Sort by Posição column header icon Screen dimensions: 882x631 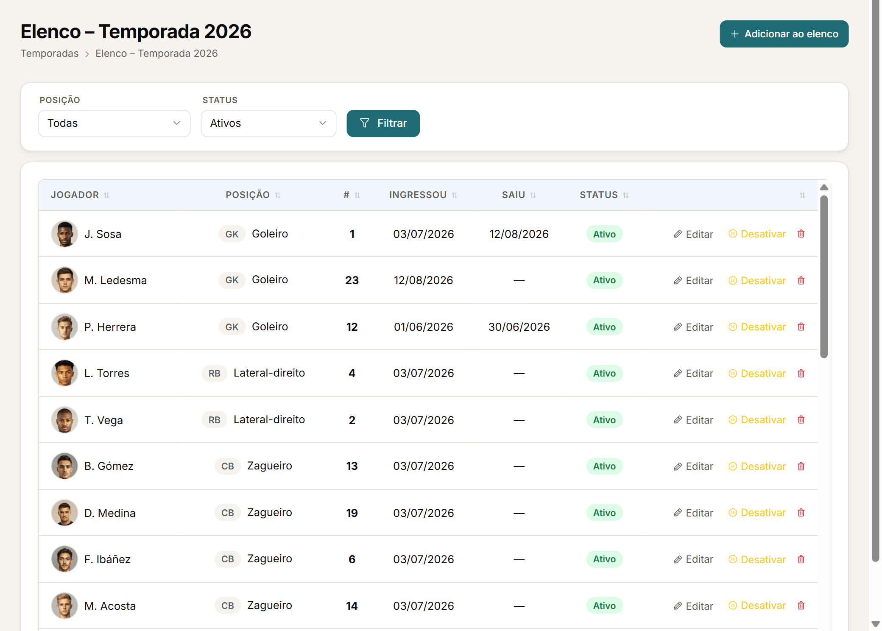pos(278,195)
